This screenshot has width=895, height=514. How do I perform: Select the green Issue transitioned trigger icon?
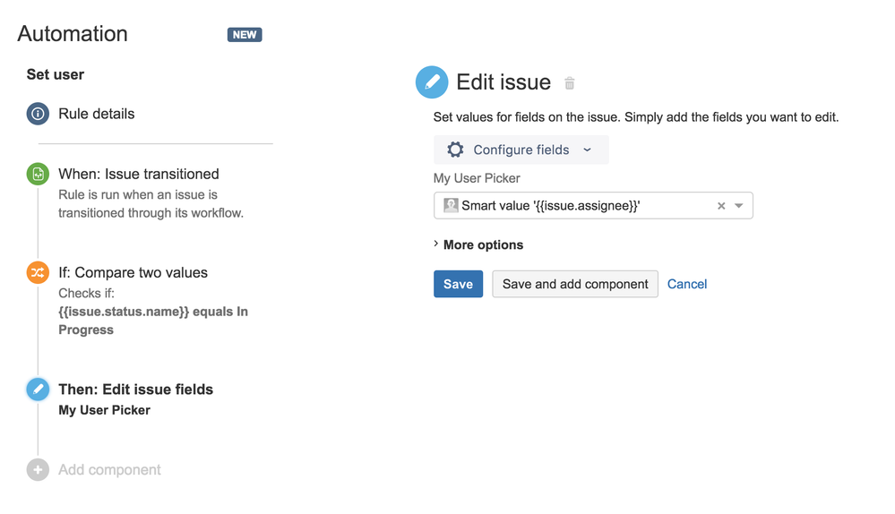pyautogui.click(x=38, y=174)
